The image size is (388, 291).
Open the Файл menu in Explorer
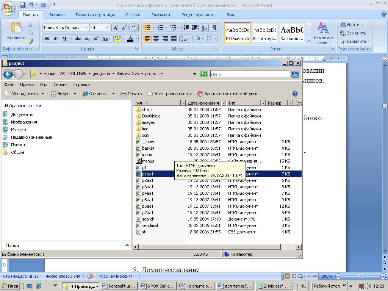tap(9, 84)
